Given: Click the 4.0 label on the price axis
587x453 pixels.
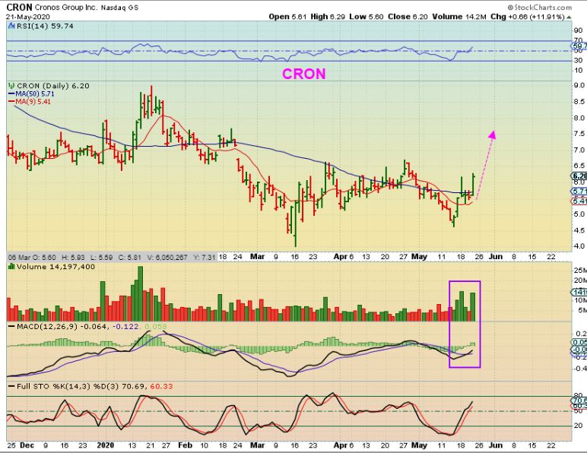Looking at the screenshot, I should [x=579, y=246].
